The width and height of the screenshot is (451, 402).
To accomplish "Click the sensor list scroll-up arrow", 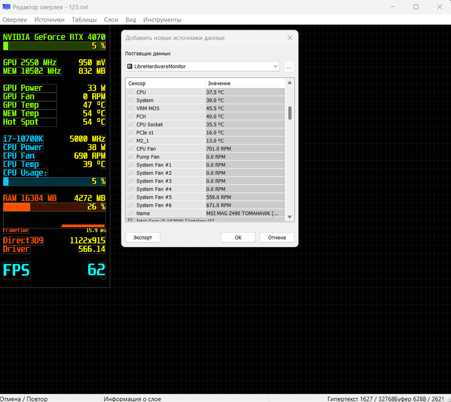I will 290,83.
